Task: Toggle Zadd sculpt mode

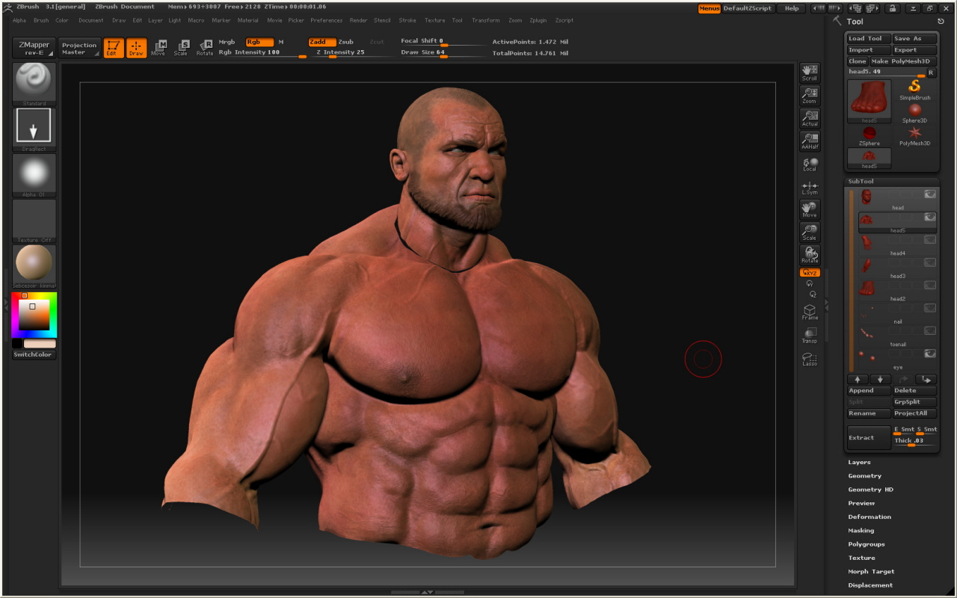Action: (322, 42)
